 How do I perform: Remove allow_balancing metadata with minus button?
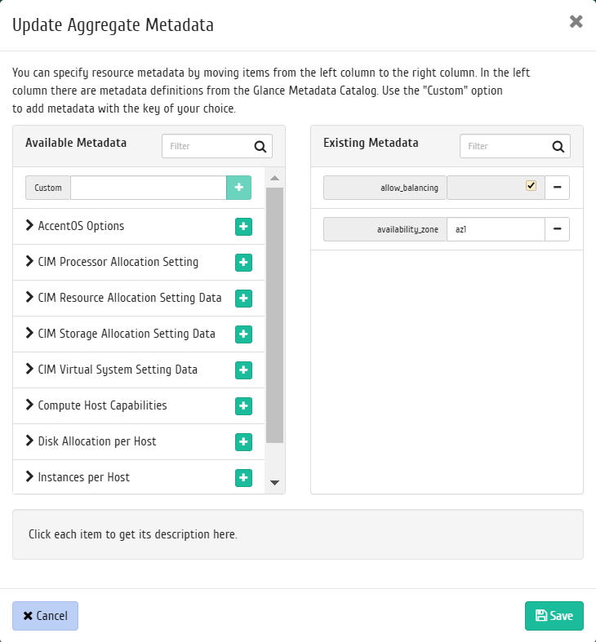557,188
